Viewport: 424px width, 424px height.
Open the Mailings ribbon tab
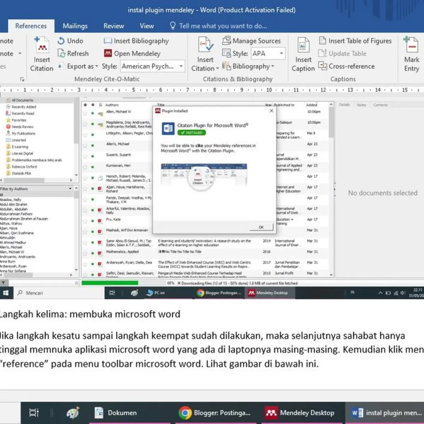(x=75, y=26)
